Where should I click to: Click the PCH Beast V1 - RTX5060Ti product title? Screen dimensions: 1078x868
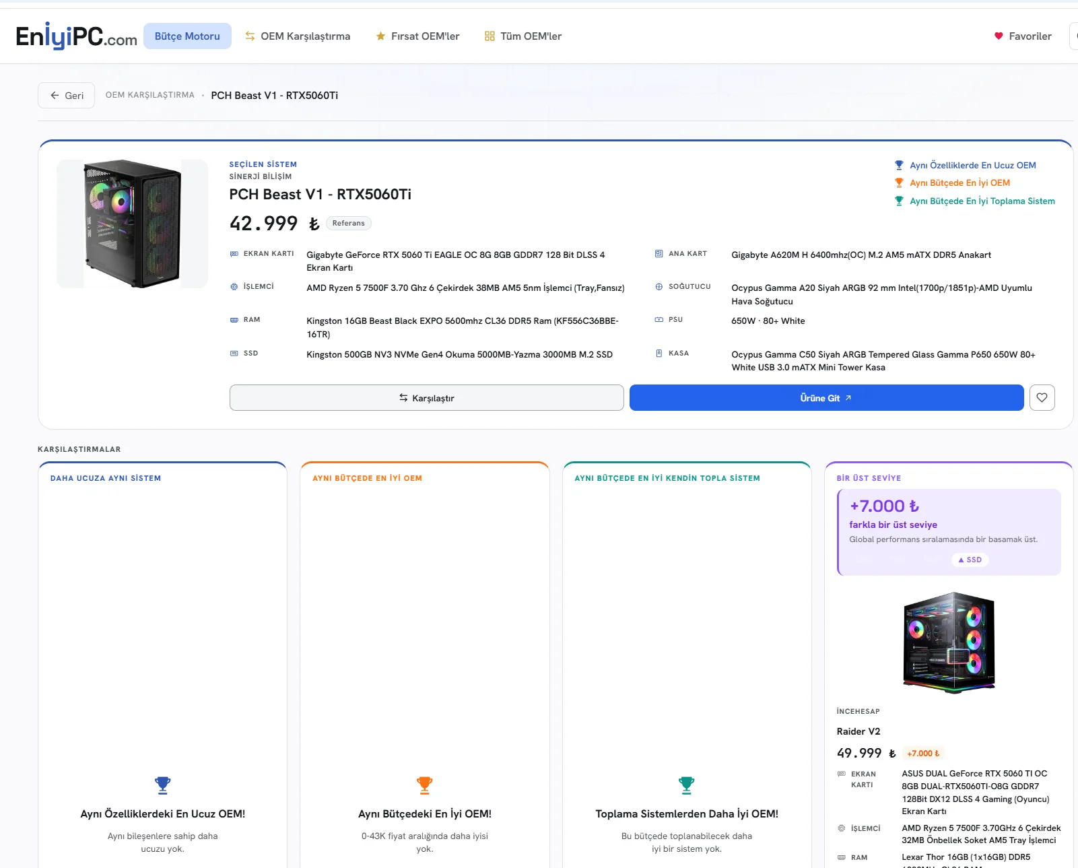[321, 195]
